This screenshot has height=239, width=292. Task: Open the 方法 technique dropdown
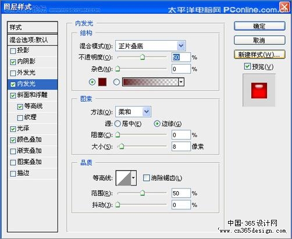(133, 112)
